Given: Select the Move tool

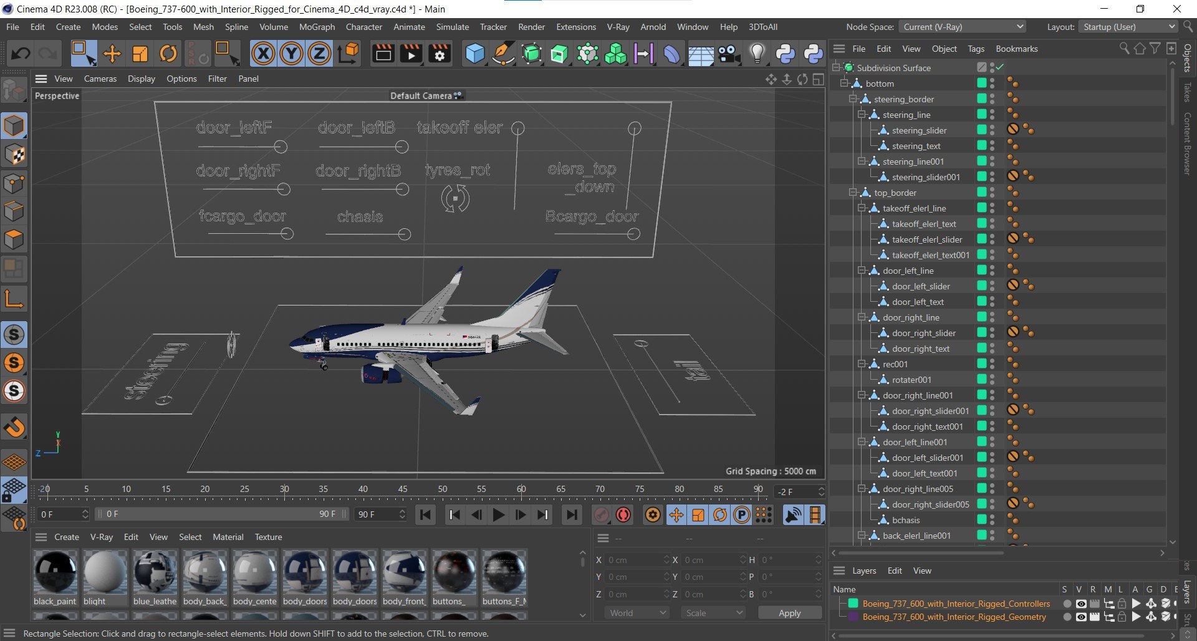Looking at the screenshot, I should (112, 54).
